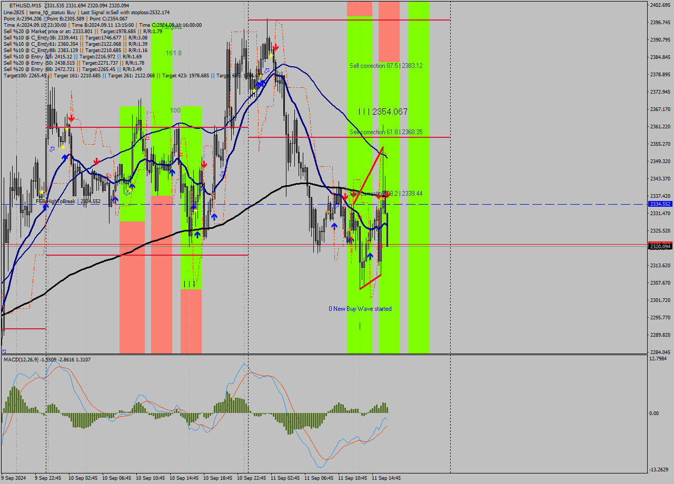Click the 'Sell %20 @ Entry -88: 2472.721' line
Screen dimensions: 674x484
(72, 69)
